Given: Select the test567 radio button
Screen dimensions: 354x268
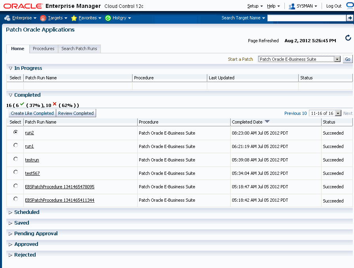Looking at the screenshot, I should [x=15, y=172].
